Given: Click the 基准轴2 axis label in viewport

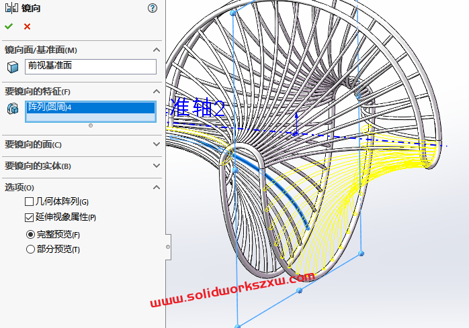Looking at the screenshot, I should click(x=196, y=107).
